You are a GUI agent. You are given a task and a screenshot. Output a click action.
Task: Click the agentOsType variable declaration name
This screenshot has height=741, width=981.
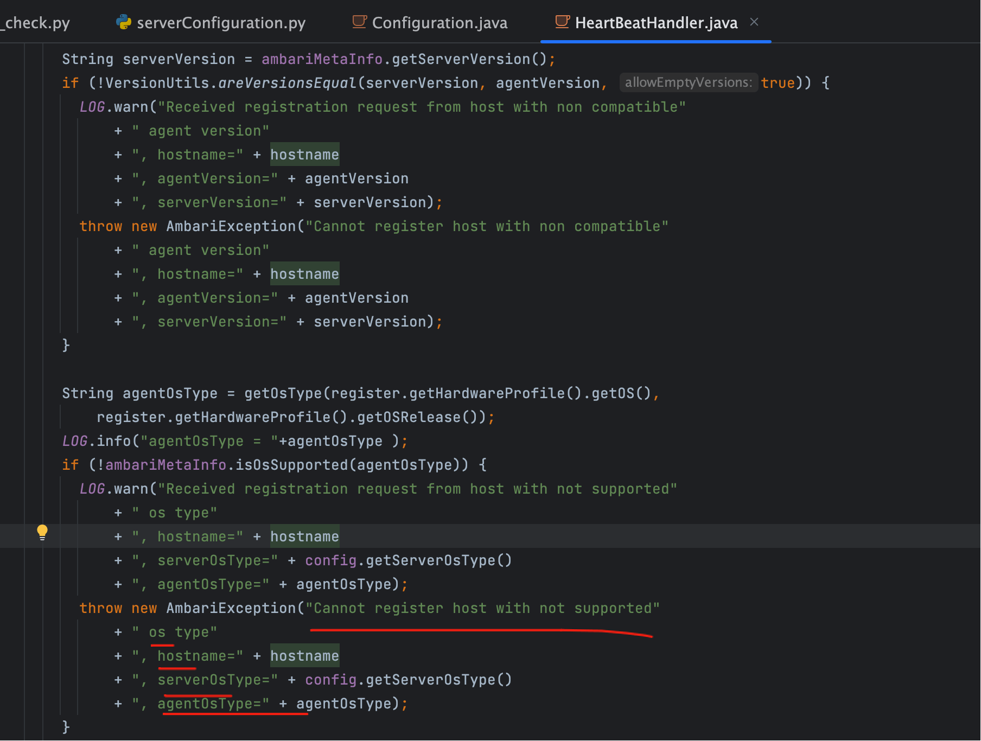[170, 393]
